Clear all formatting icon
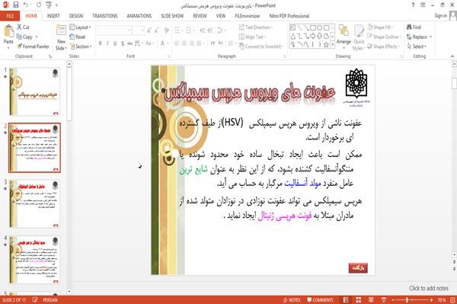This screenshot has height=304, width=457. 166,30
